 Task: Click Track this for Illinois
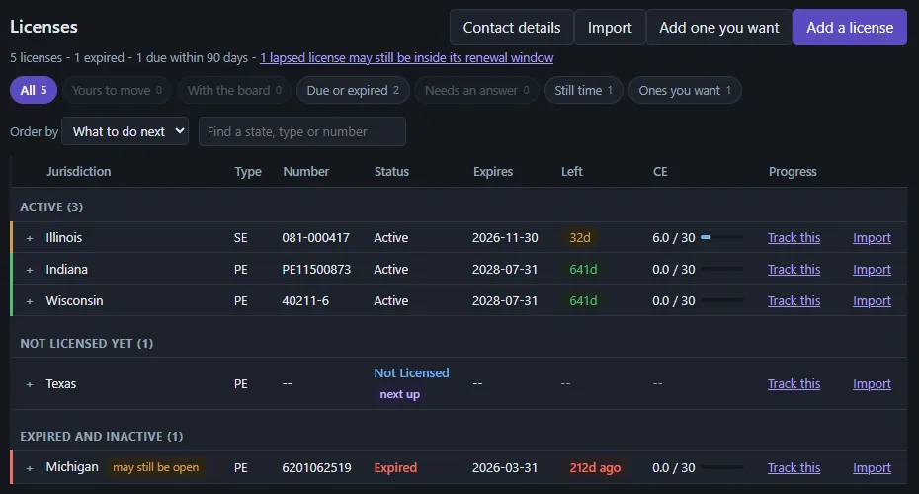click(794, 238)
